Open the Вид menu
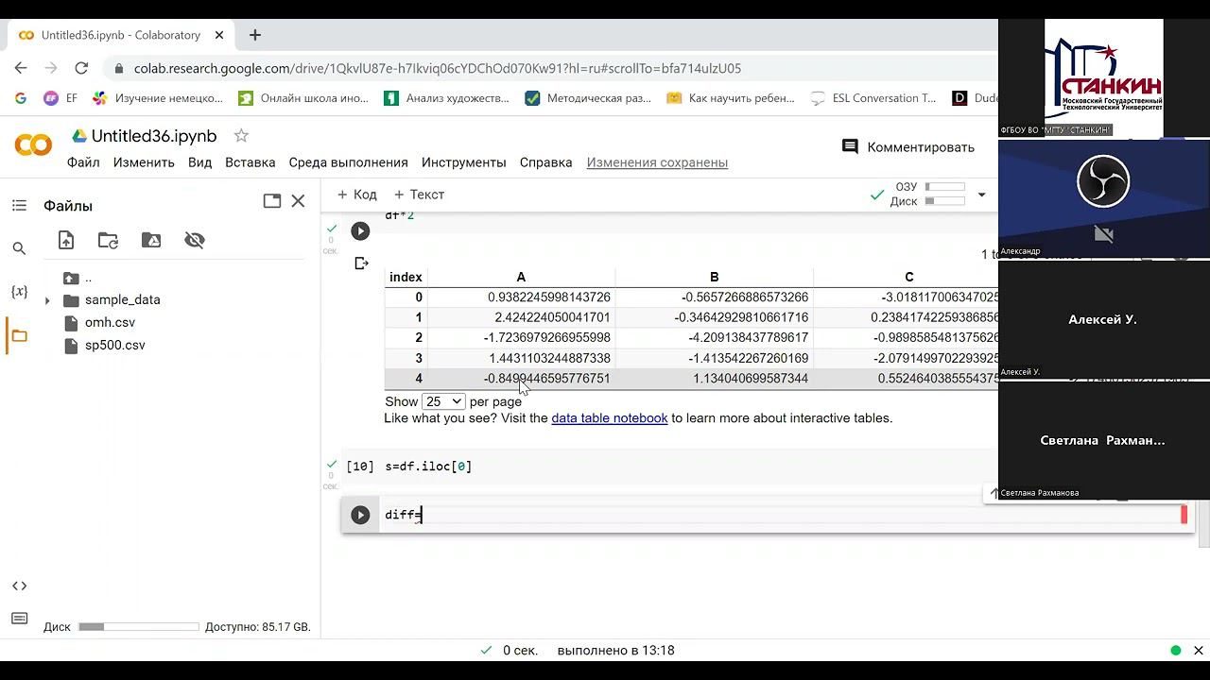This screenshot has width=1210, height=680. 199,162
